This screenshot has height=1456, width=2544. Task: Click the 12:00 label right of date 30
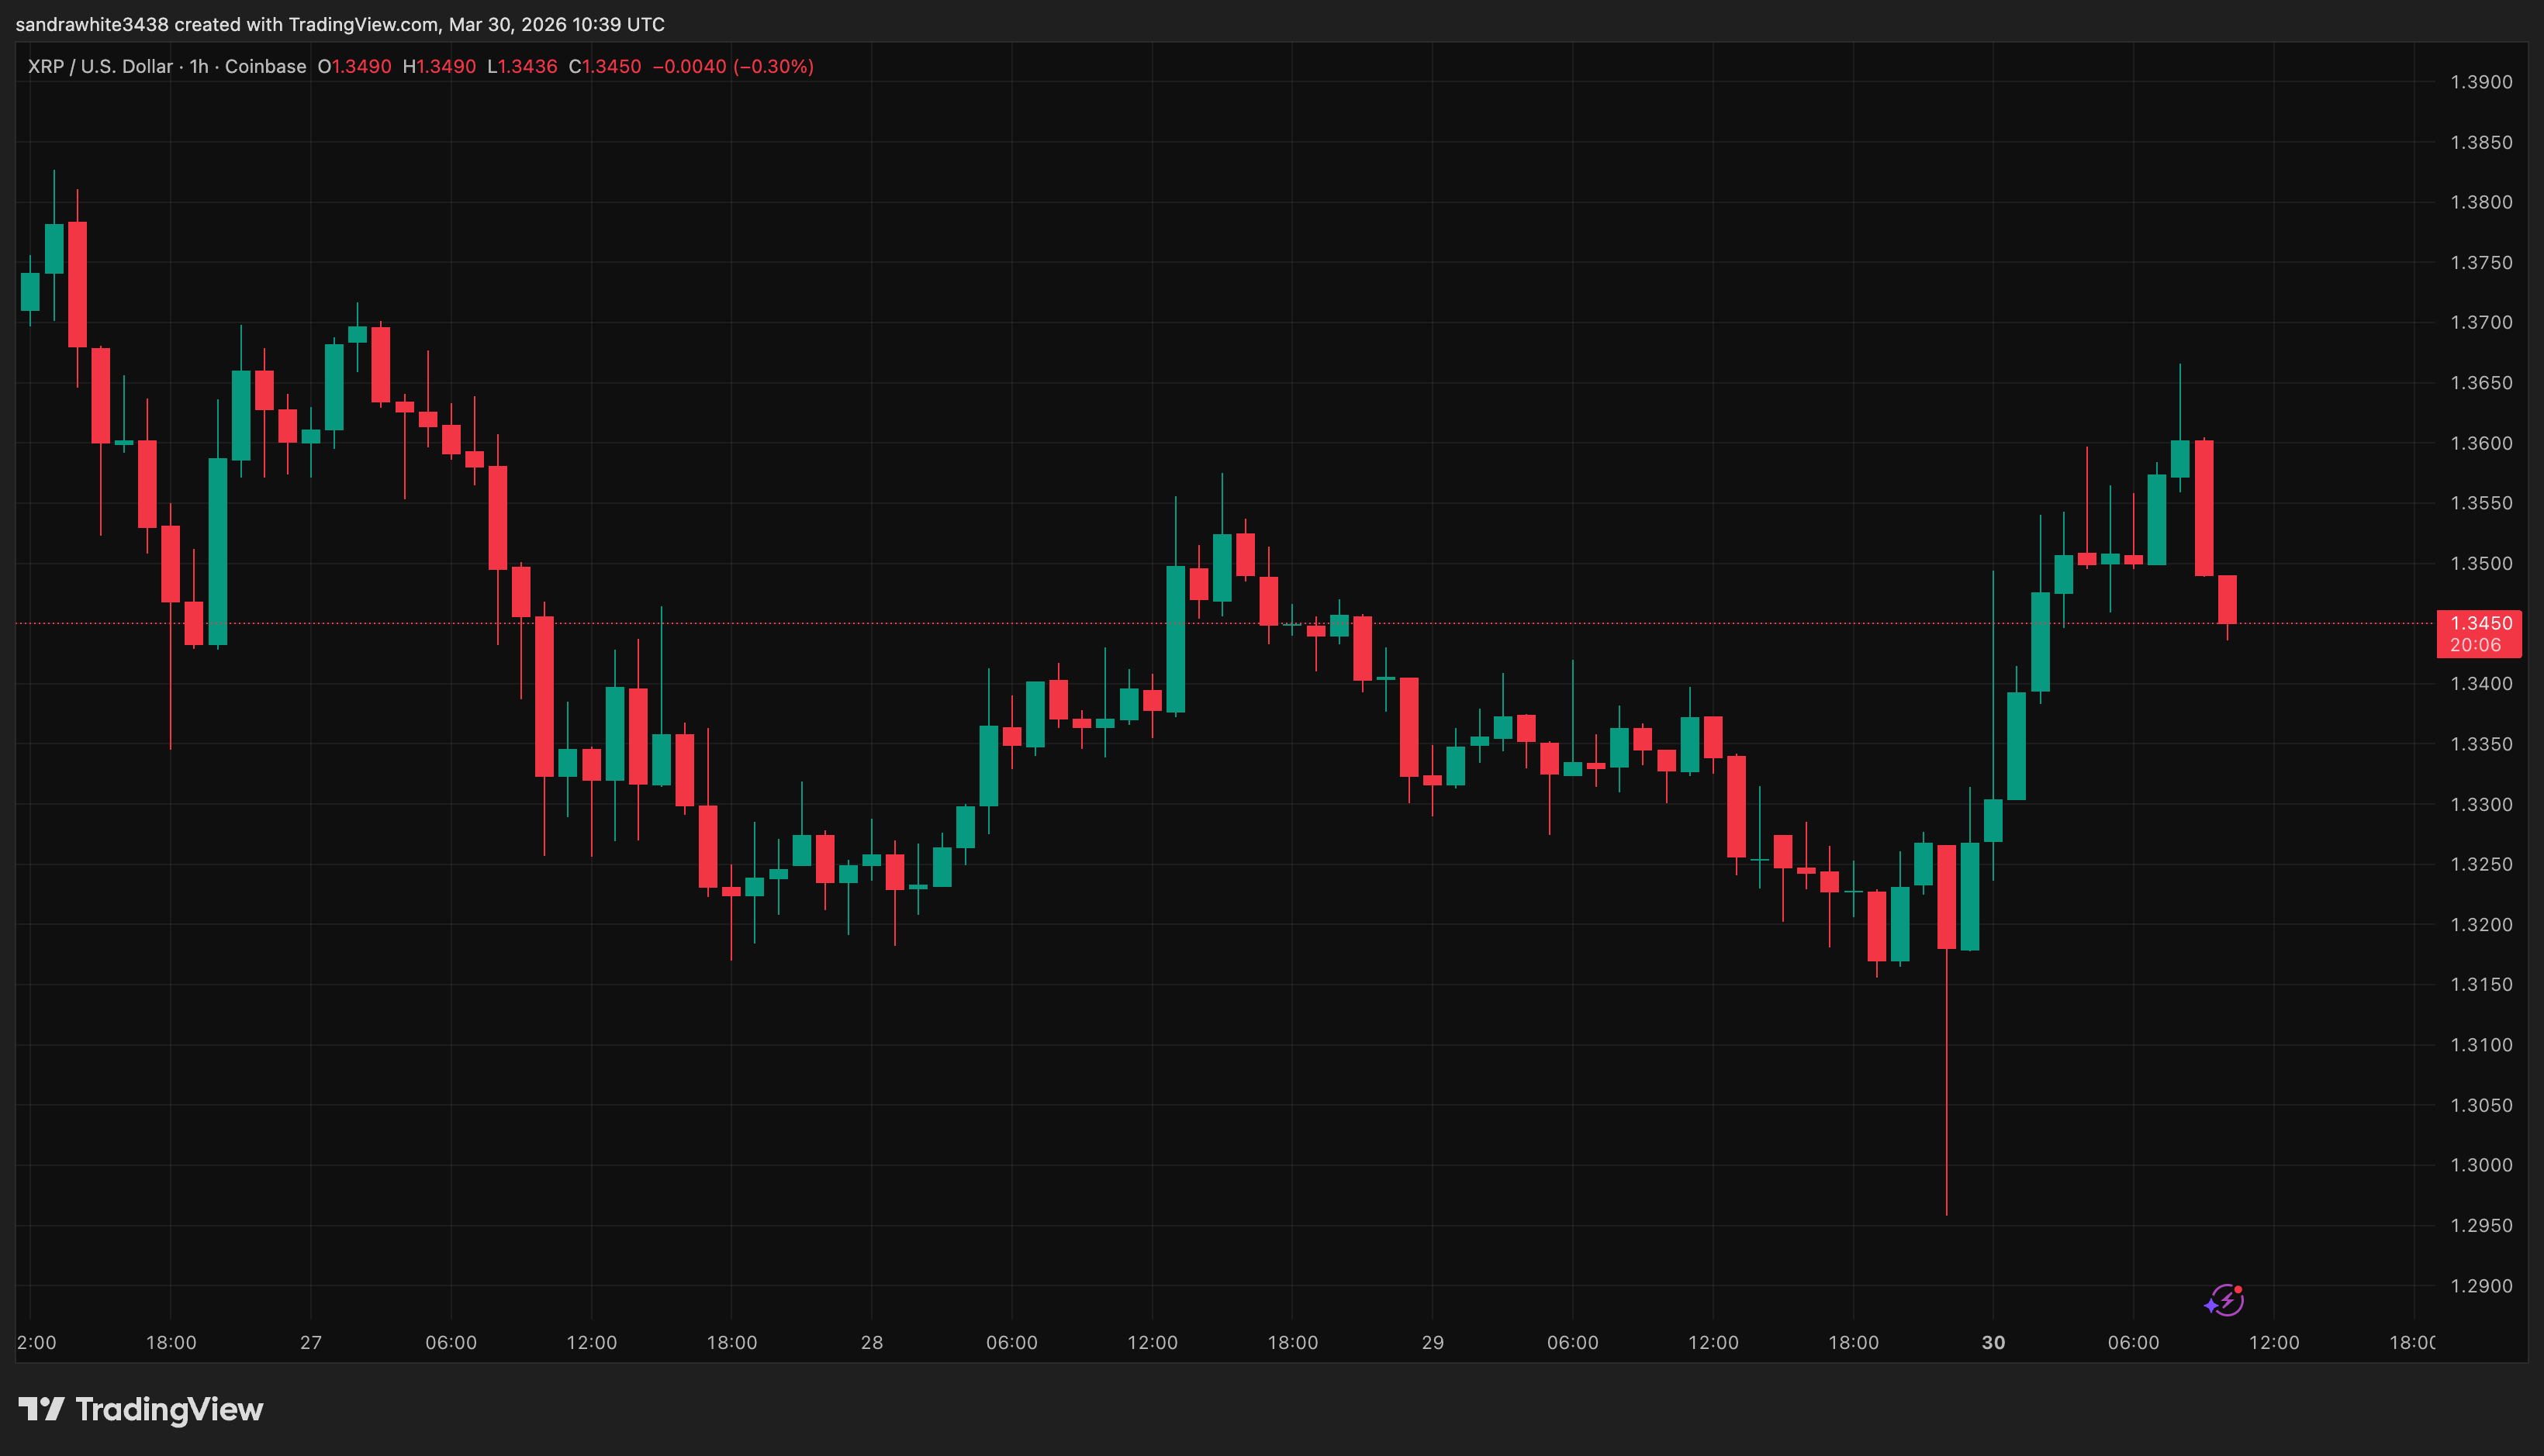(x=2274, y=1342)
